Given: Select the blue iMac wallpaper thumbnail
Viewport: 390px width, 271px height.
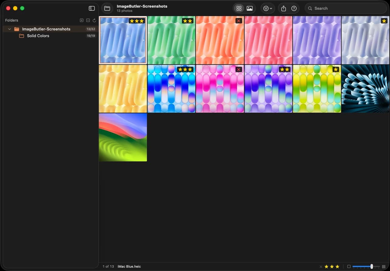Looking at the screenshot, I should tap(123, 40).
